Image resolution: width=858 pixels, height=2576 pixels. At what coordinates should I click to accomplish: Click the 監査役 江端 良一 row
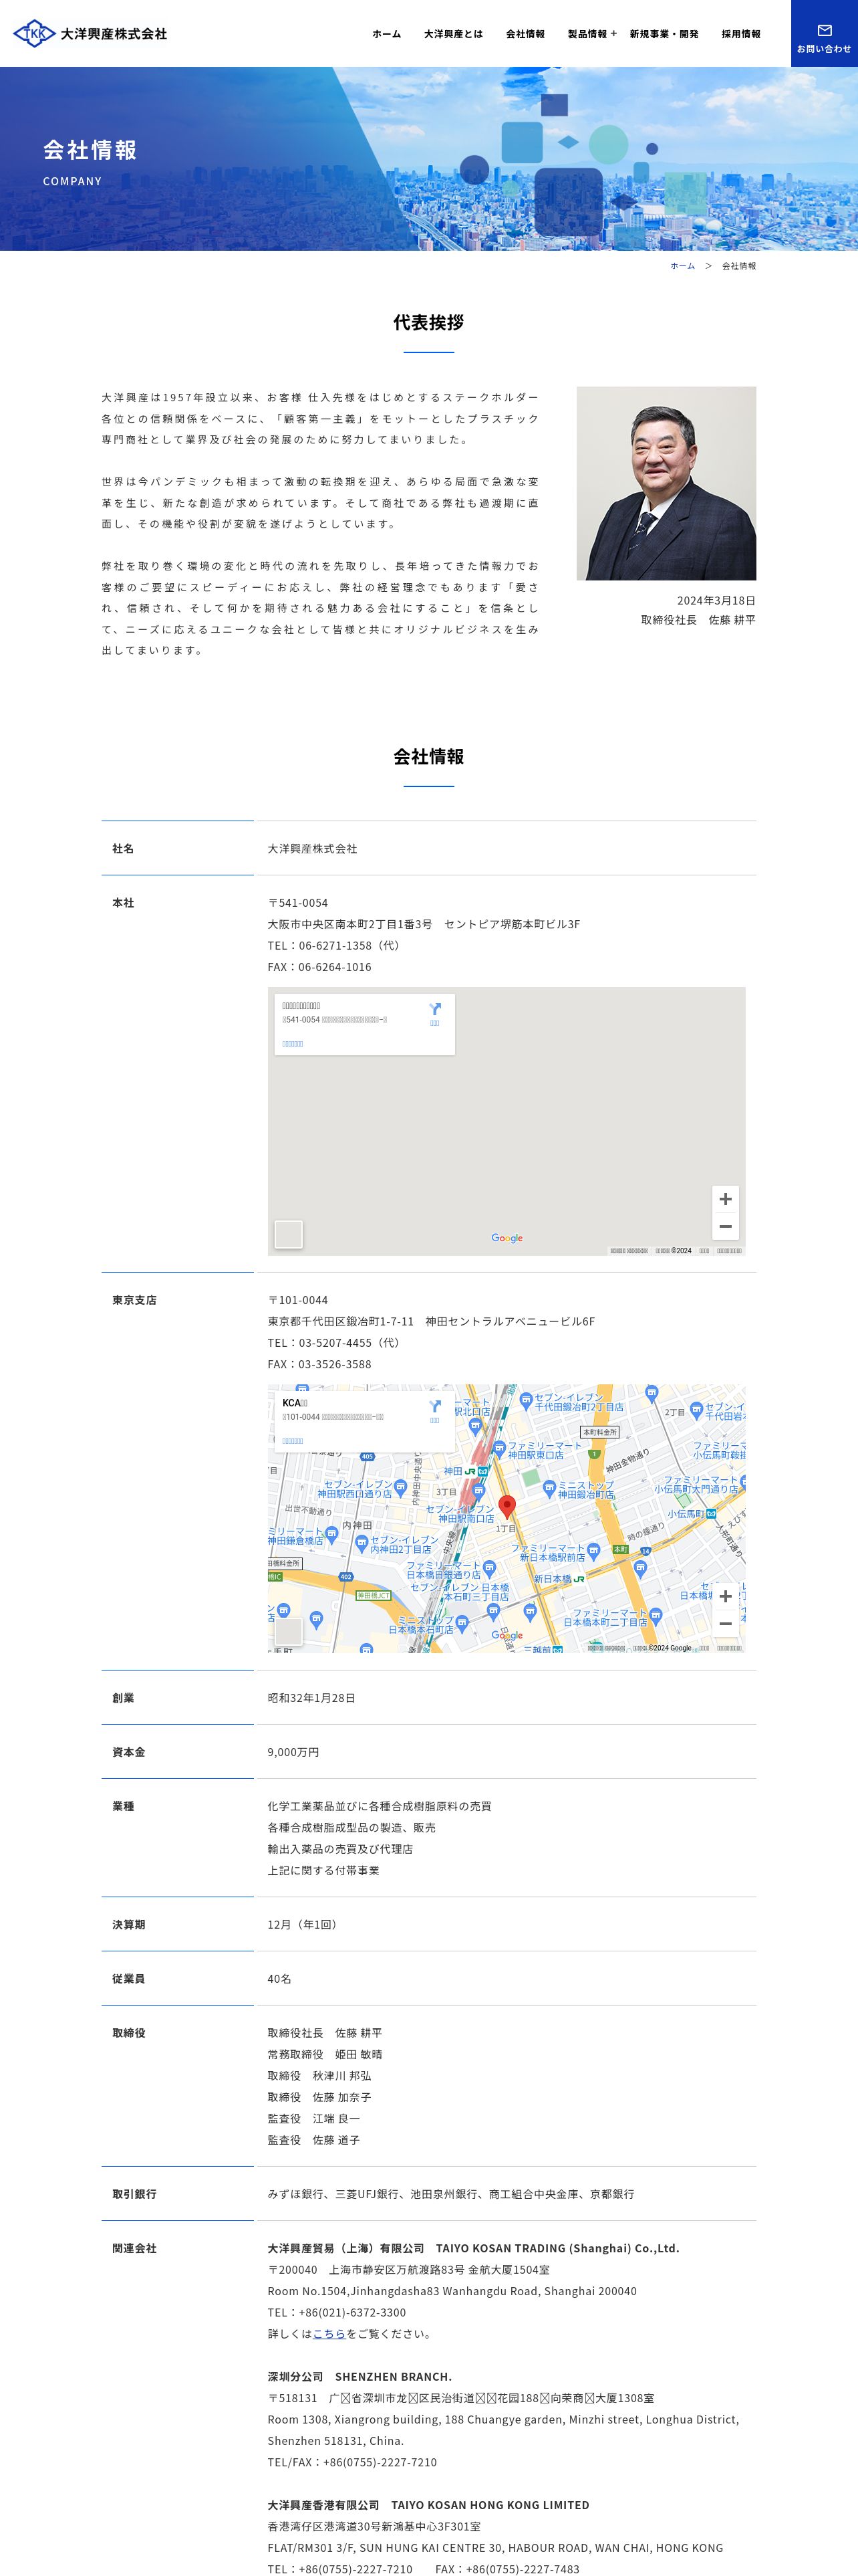click(313, 2118)
